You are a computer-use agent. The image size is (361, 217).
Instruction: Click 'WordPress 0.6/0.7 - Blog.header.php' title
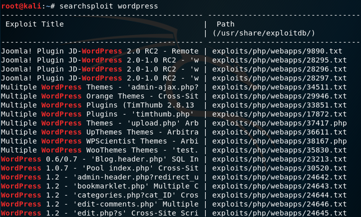(100, 159)
